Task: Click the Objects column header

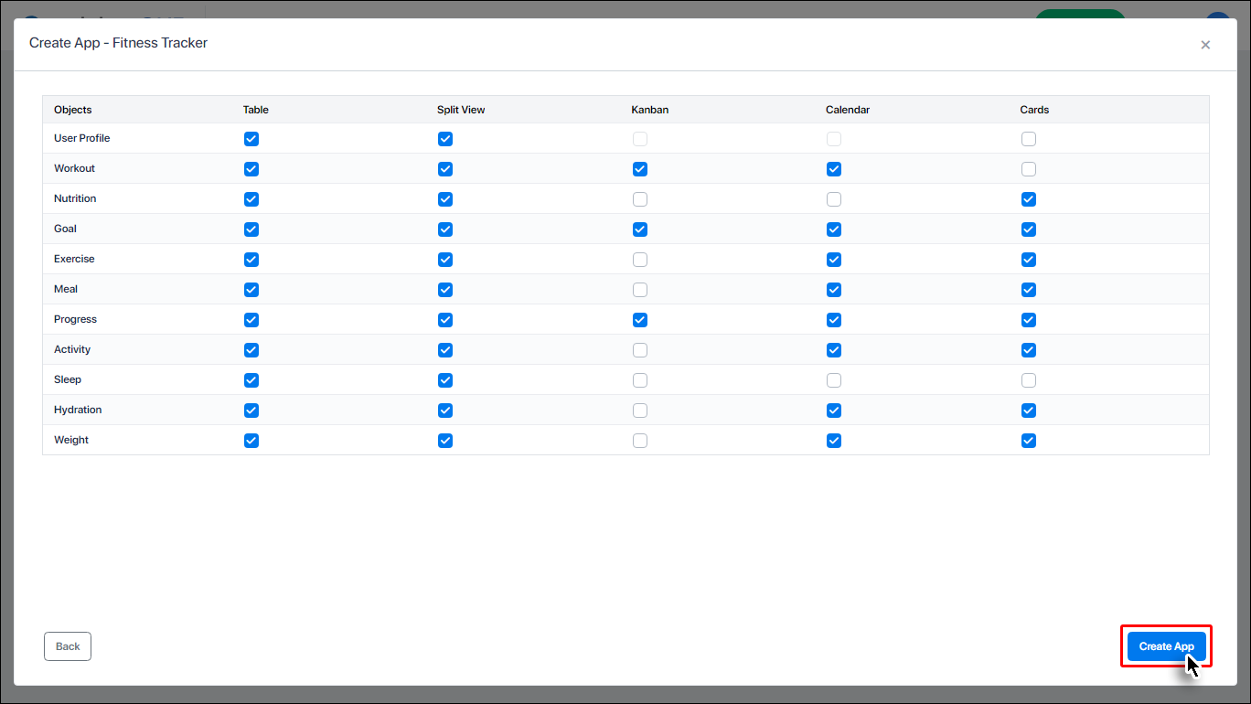Action: pyautogui.click(x=73, y=110)
